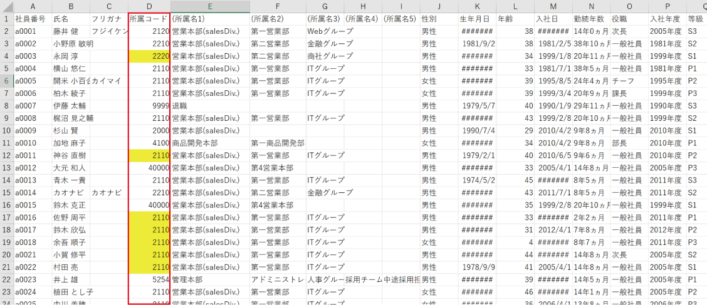The height and width of the screenshot is (305, 707).
Task: Select row 8 header
Action: click(x=6, y=105)
